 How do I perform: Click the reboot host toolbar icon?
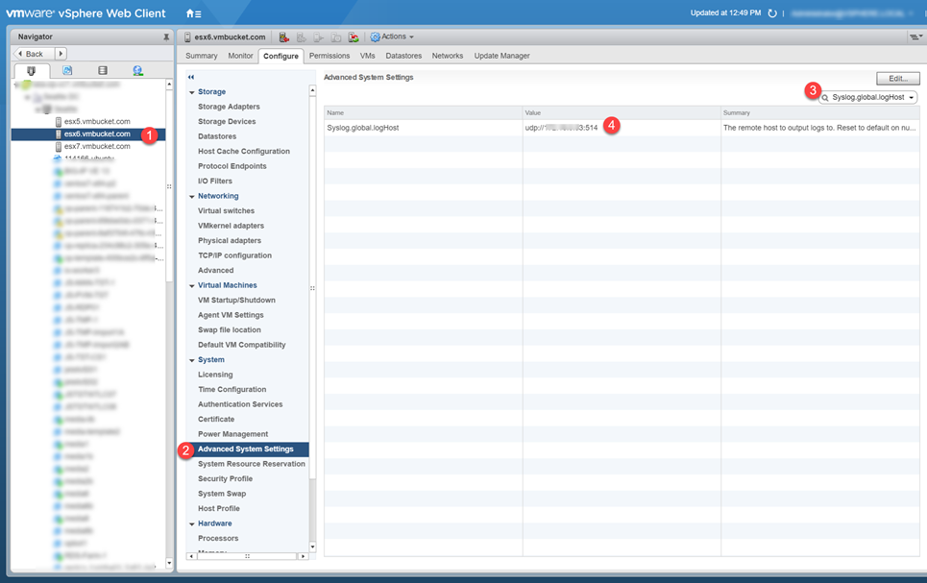(x=354, y=37)
